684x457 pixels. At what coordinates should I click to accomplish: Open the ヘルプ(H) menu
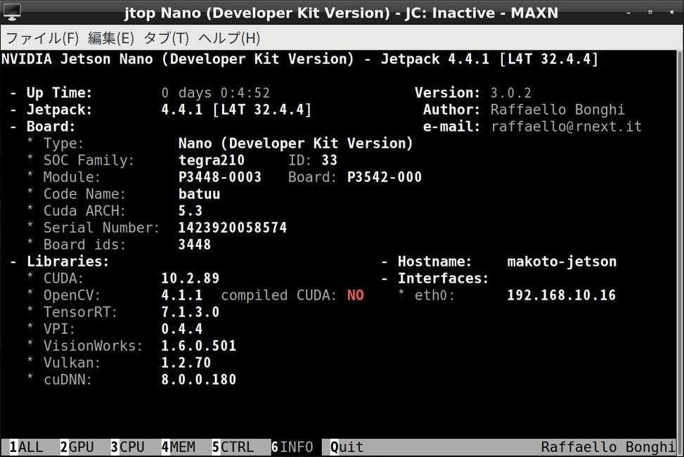coord(229,39)
